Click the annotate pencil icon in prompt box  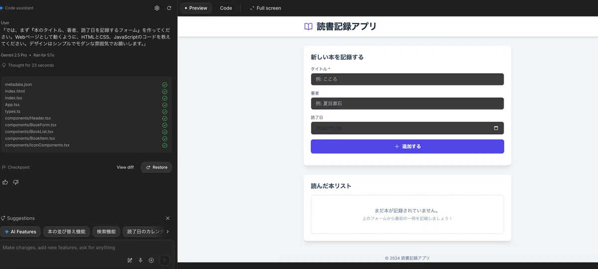coord(130,260)
